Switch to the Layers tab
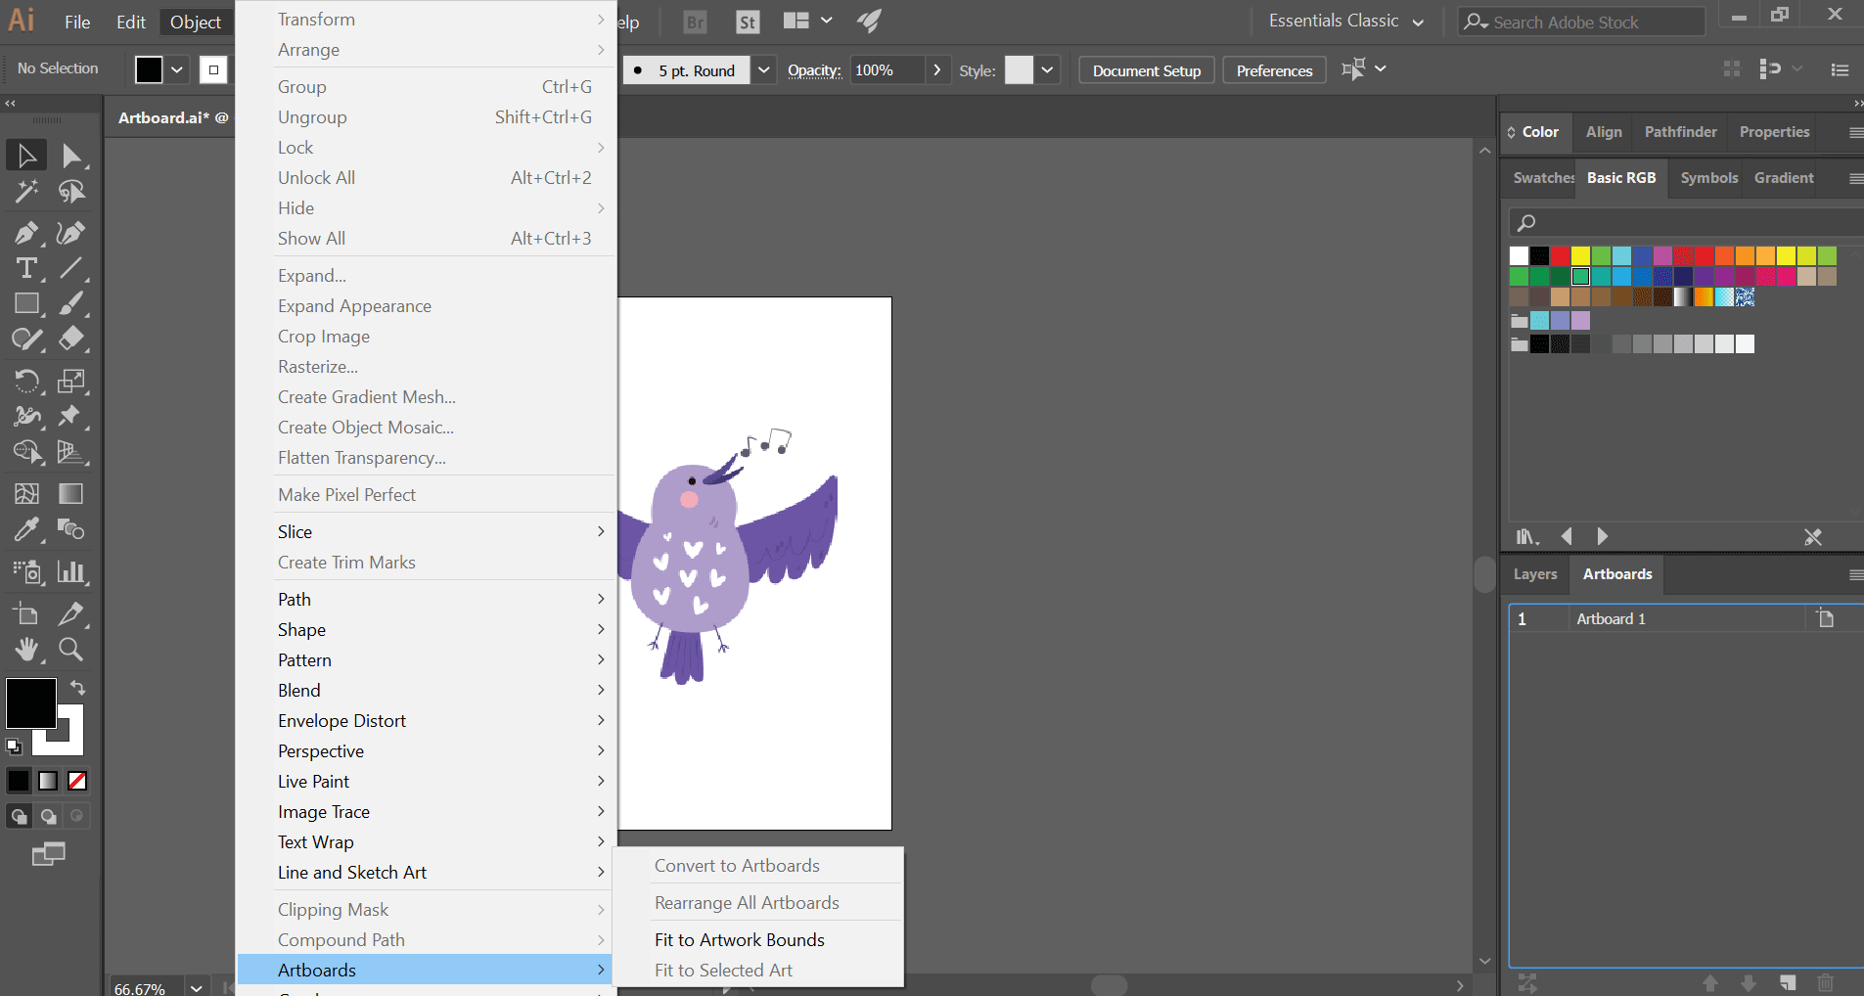The image size is (1864, 996). point(1533,574)
